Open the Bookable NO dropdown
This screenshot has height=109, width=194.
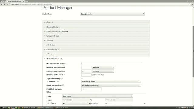pos(76,104)
